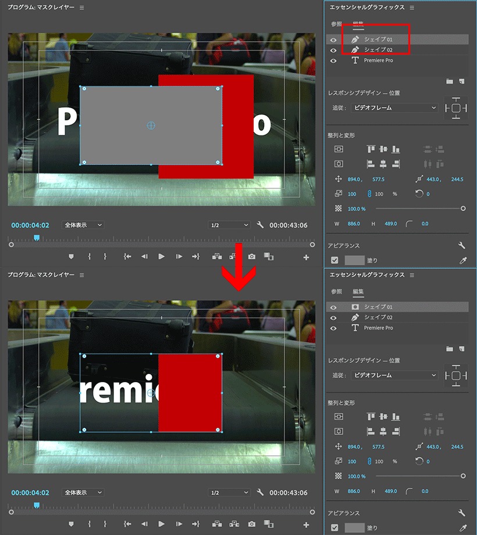Click new layer icon in lower graphics panel

[x=462, y=349]
